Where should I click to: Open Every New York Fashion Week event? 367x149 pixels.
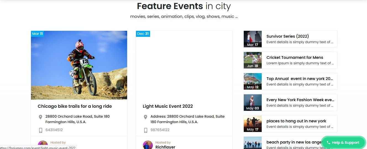(300, 100)
